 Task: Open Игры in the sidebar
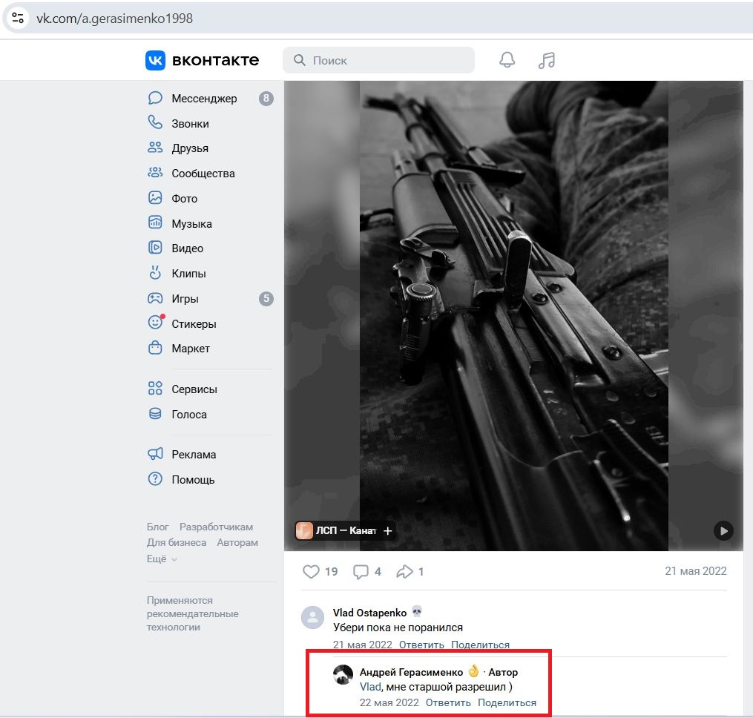click(185, 299)
